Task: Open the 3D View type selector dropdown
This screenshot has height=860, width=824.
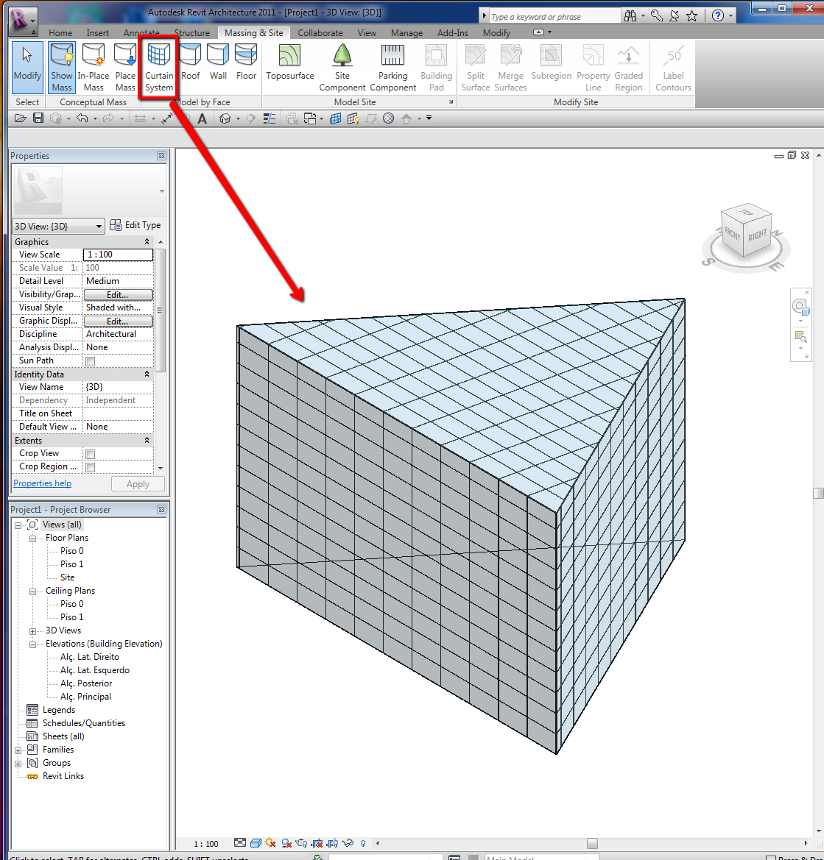Action: 58,226
